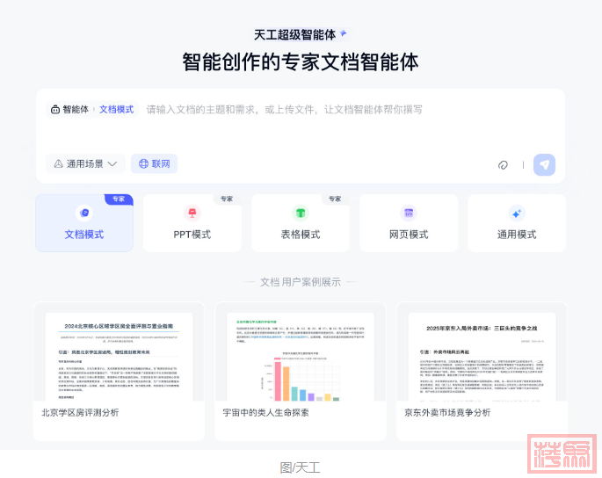Click the sparkle icon next to 天工超级智能体
The height and width of the screenshot is (478, 602).
pos(344,33)
